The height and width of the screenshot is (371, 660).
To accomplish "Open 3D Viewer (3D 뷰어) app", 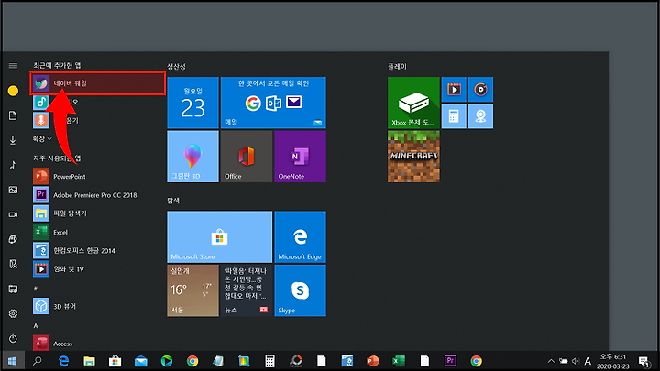I will pyautogui.click(x=98, y=306).
